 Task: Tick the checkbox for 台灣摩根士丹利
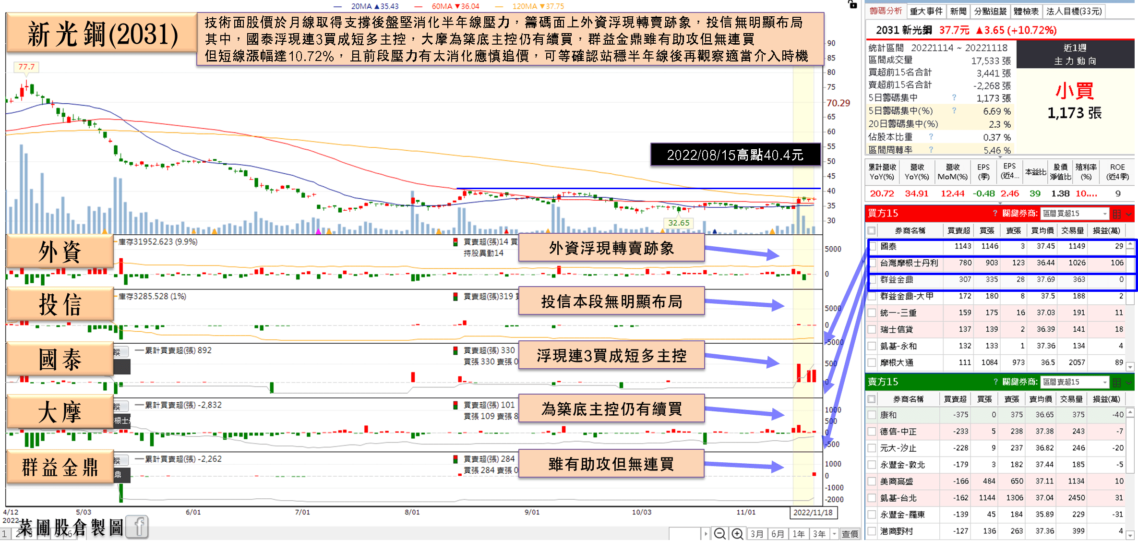pos(873,263)
